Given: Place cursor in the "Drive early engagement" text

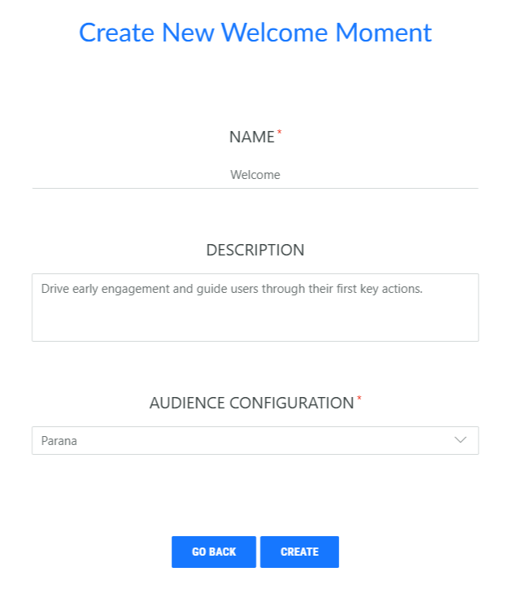Looking at the screenshot, I should [106, 288].
